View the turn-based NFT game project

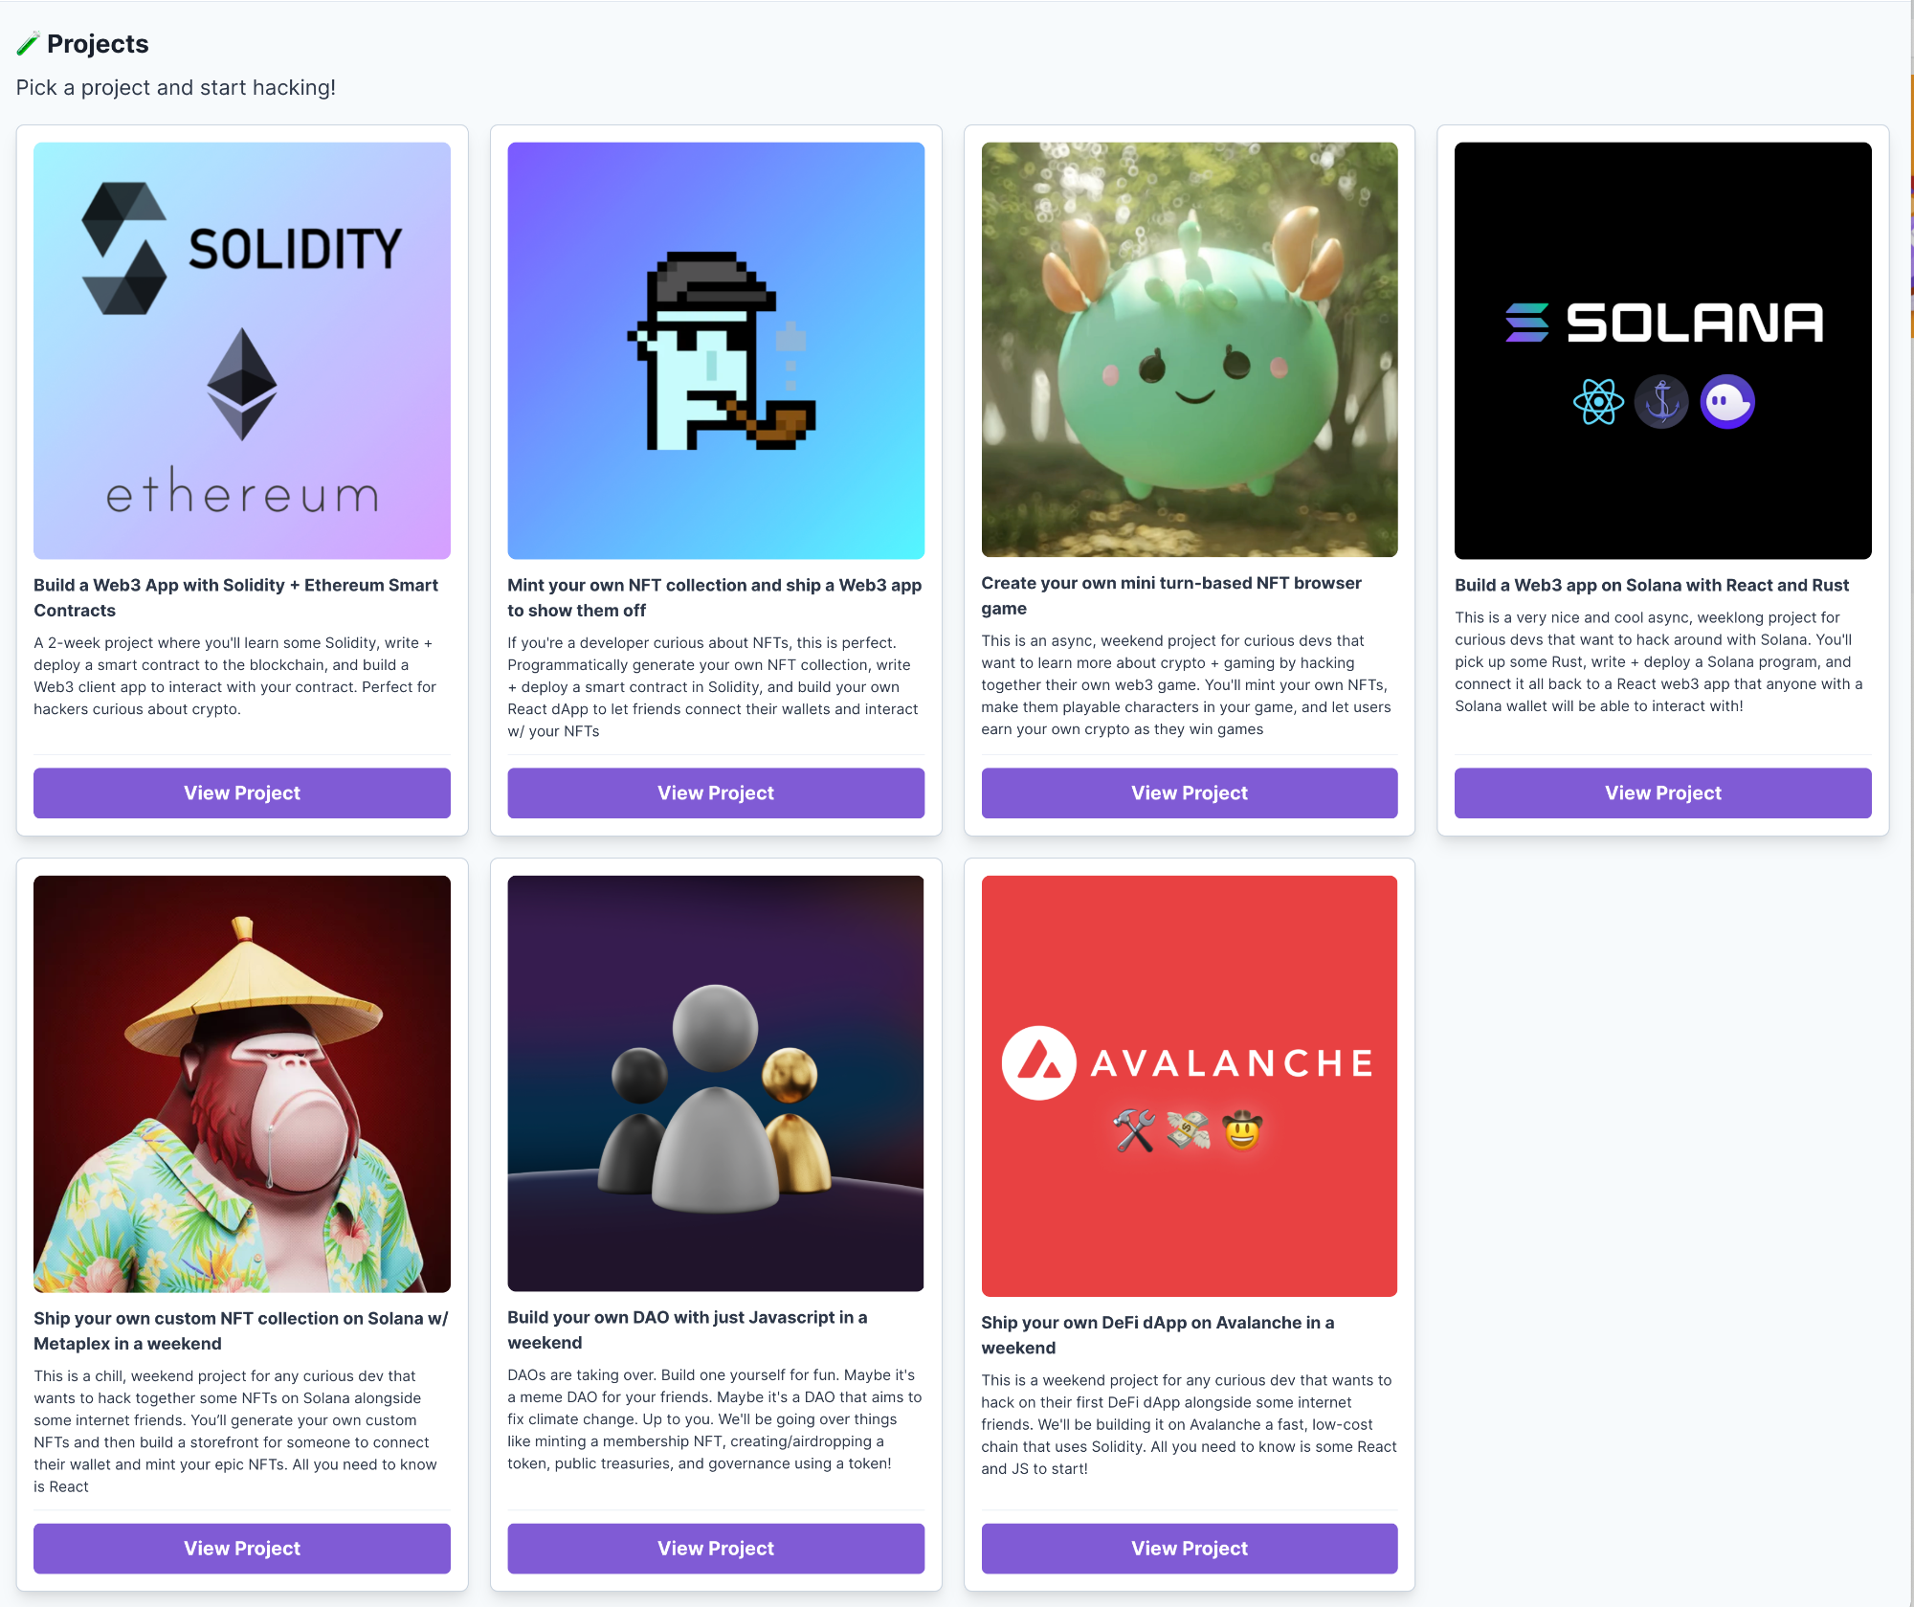tap(1189, 792)
